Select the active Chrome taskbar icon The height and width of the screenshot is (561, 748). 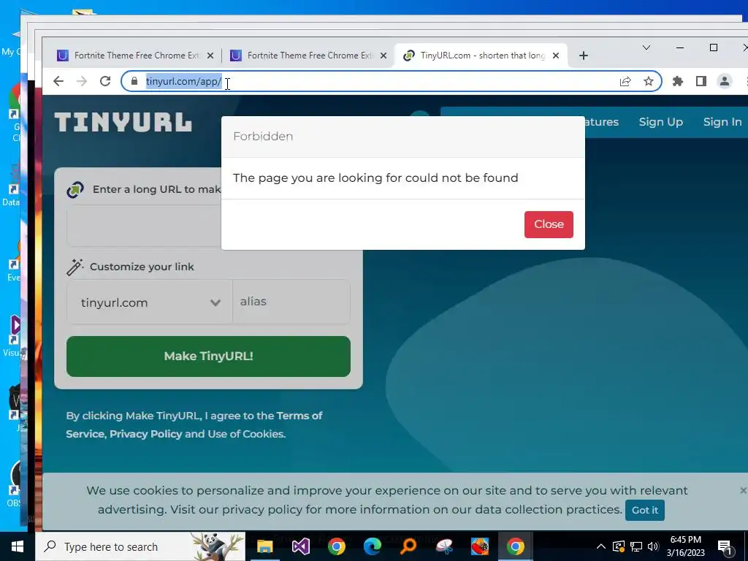pyautogui.click(x=515, y=546)
